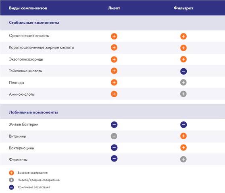Click gray plus for Витамины under Лизат
This screenshot has height=193, width=225.
point(114,136)
